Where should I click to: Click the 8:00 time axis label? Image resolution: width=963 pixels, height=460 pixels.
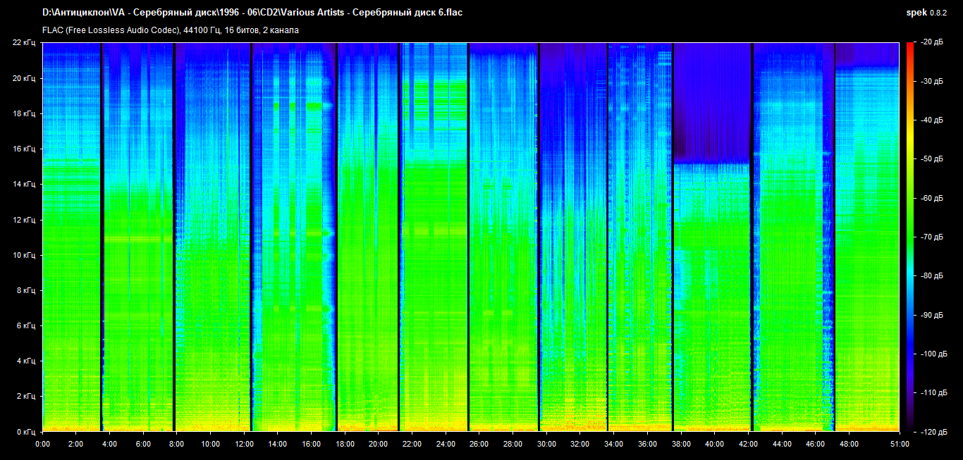click(x=177, y=444)
